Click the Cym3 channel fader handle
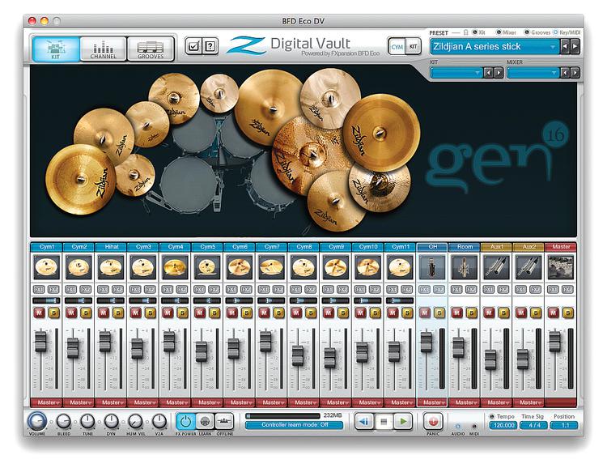Image resolution: width=607 pixels, height=468 pixels. coord(137,349)
